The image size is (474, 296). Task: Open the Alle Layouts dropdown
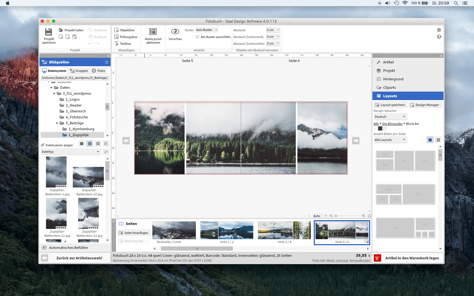[x=390, y=140]
